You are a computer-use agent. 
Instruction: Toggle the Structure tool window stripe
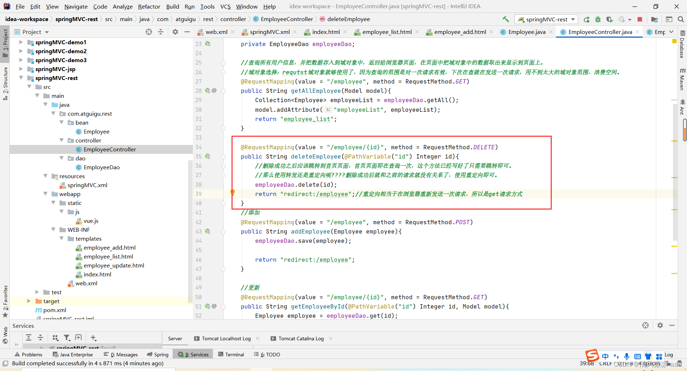click(5, 84)
